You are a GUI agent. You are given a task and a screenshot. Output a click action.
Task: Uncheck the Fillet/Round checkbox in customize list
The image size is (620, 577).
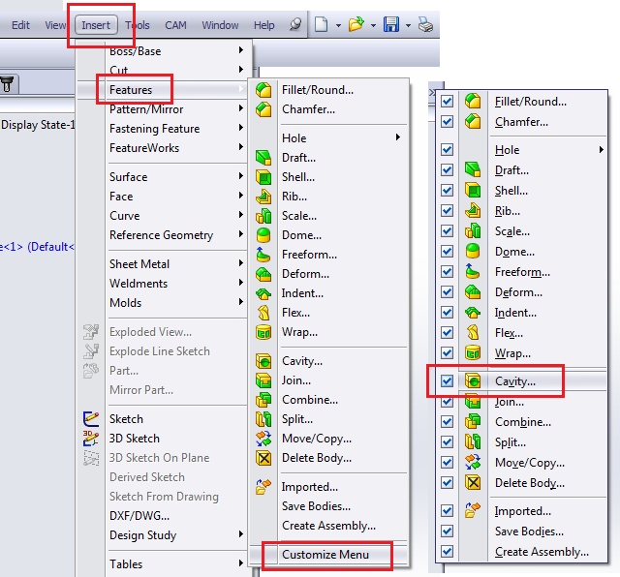coord(447,102)
